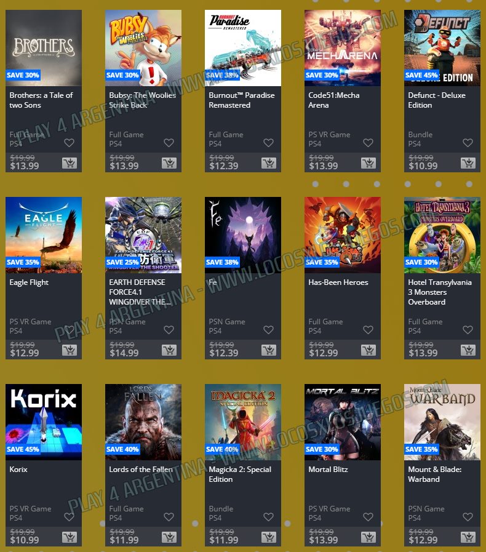Toggle wishlist heart for Hotel Transylvania 3
The height and width of the screenshot is (552, 486).
click(468, 330)
